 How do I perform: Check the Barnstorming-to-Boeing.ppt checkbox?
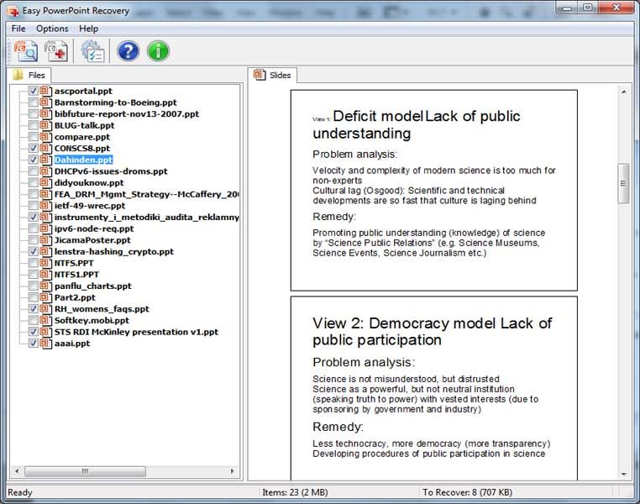pos(34,102)
